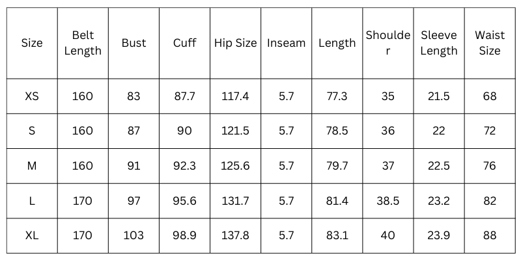Click hip size value 121.5
Image resolution: width=521 pixels, height=260 pixels.
[236, 131]
